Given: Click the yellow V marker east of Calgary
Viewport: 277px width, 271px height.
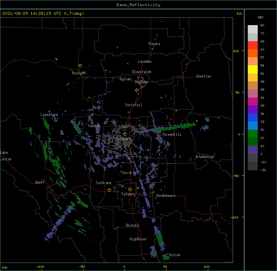Looking at the screenshot, I should (x=138, y=188).
